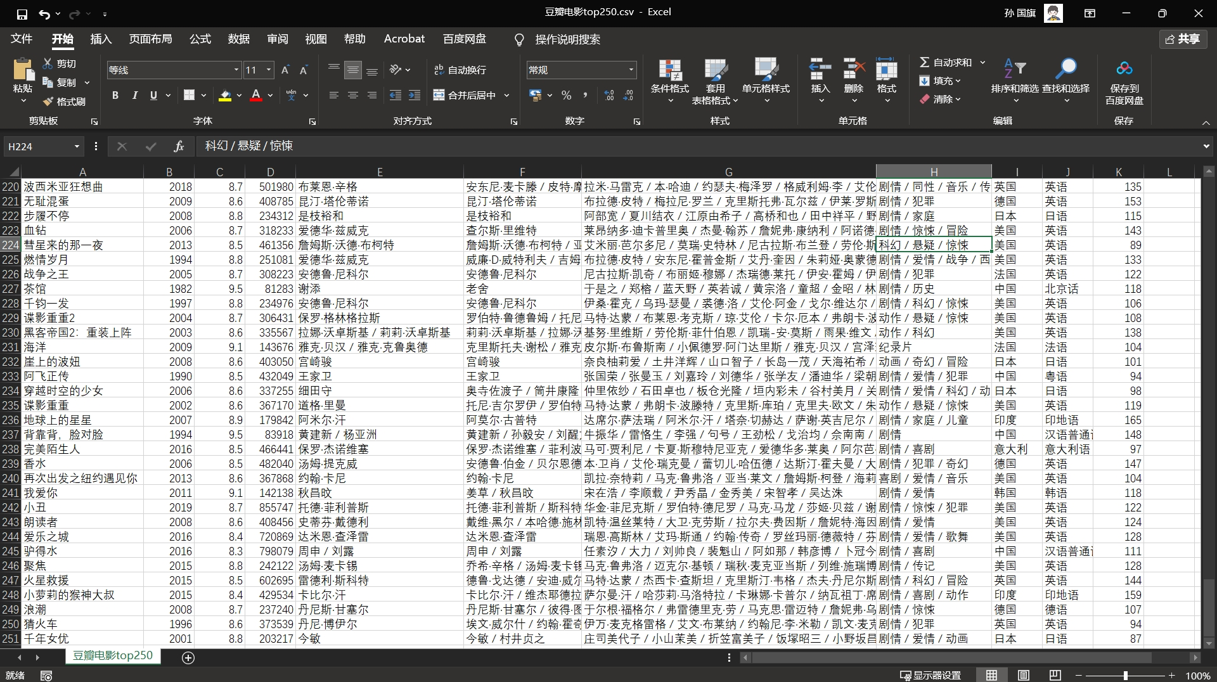Click decrease decimal places icon
The height and width of the screenshot is (682, 1217).
pos(628,95)
